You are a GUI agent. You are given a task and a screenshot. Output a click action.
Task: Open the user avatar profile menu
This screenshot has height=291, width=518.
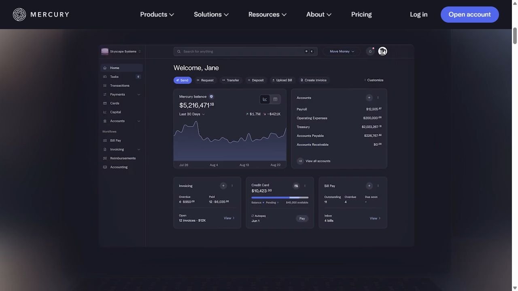[x=382, y=51]
